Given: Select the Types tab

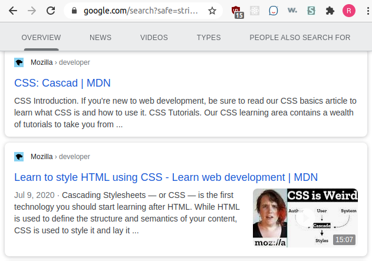Looking at the screenshot, I should pos(209,38).
